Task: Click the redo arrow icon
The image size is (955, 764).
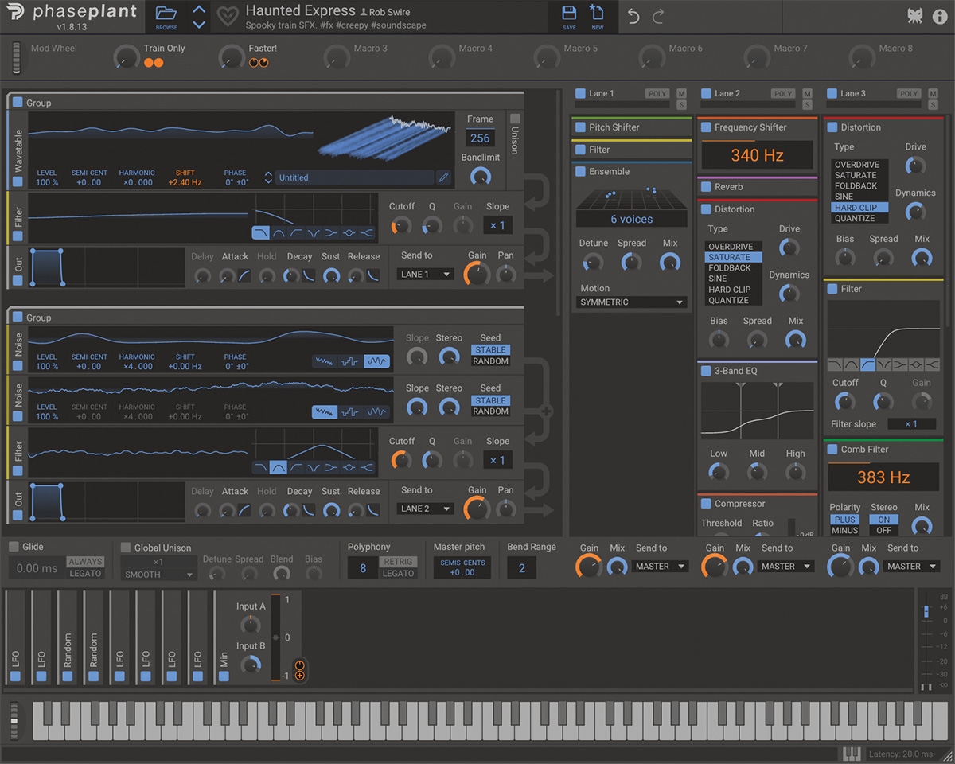Action: (658, 17)
